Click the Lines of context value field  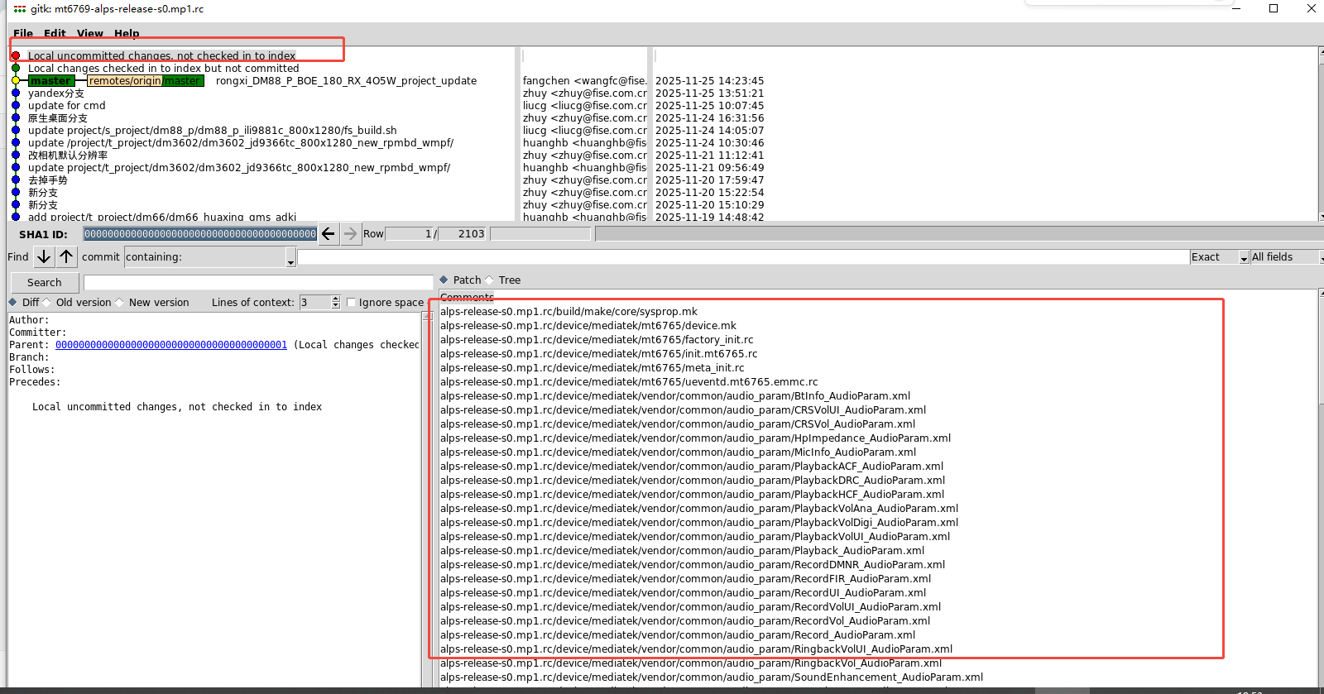click(x=315, y=303)
